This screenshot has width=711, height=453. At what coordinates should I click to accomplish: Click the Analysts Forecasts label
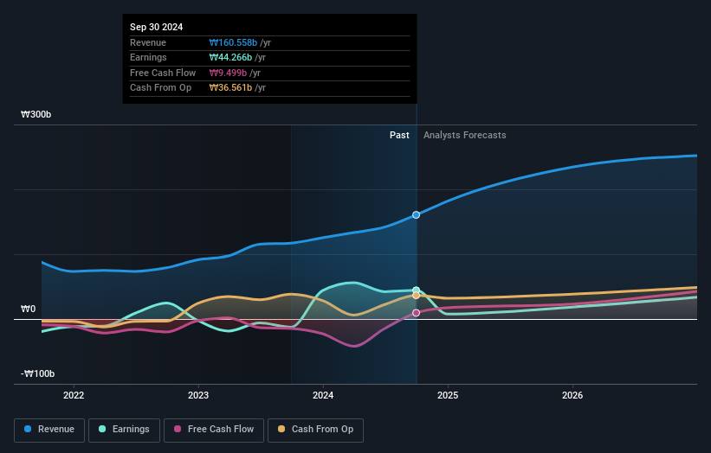(465, 135)
